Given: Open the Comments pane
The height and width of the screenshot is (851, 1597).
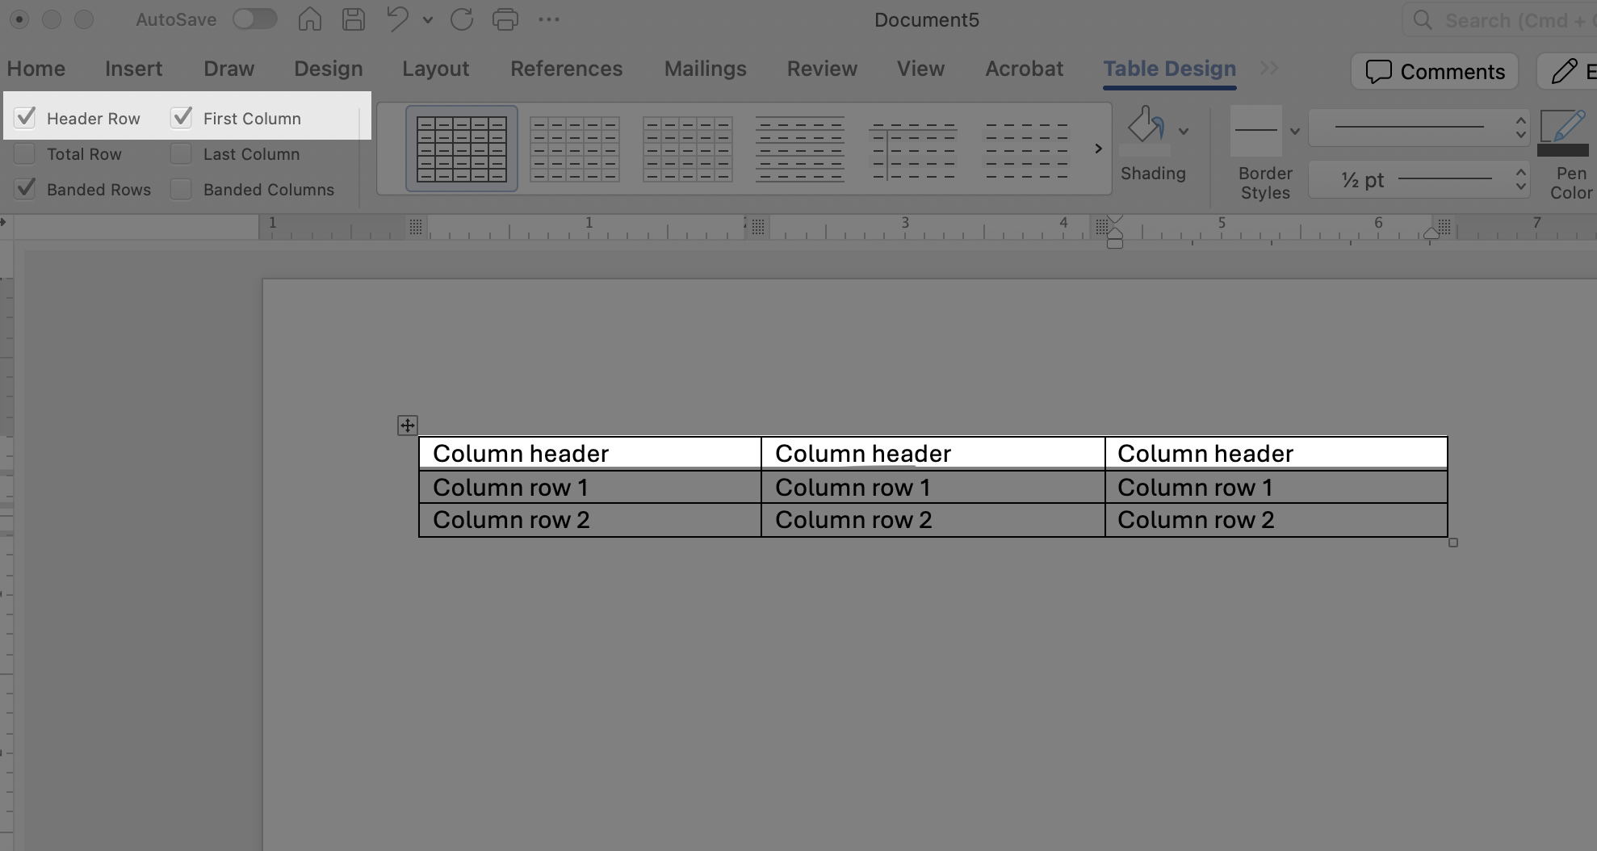Looking at the screenshot, I should click(1435, 71).
